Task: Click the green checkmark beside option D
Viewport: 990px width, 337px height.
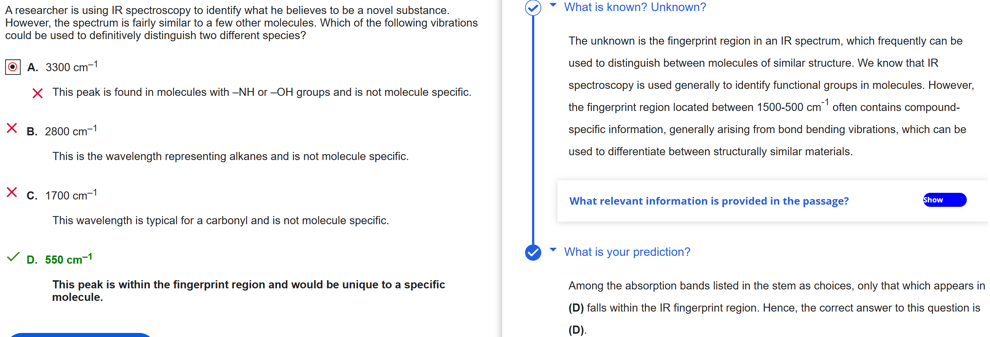Action: coord(13,257)
